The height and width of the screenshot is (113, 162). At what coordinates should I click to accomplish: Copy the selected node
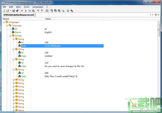[29, 11]
